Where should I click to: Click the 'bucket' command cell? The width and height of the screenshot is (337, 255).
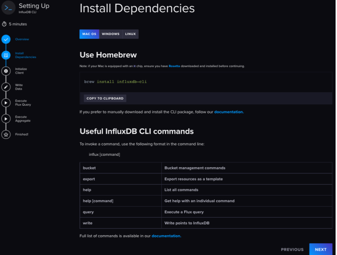point(121,168)
